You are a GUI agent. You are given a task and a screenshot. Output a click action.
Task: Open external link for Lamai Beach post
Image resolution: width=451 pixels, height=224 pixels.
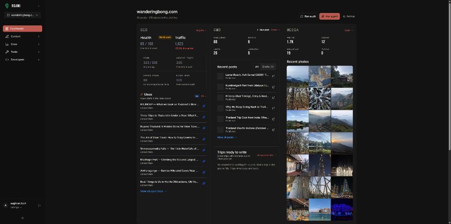[x=273, y=76]
